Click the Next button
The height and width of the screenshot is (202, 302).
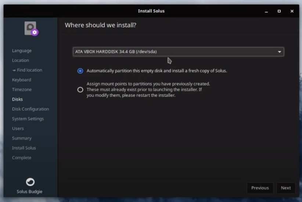pos(286,188)
